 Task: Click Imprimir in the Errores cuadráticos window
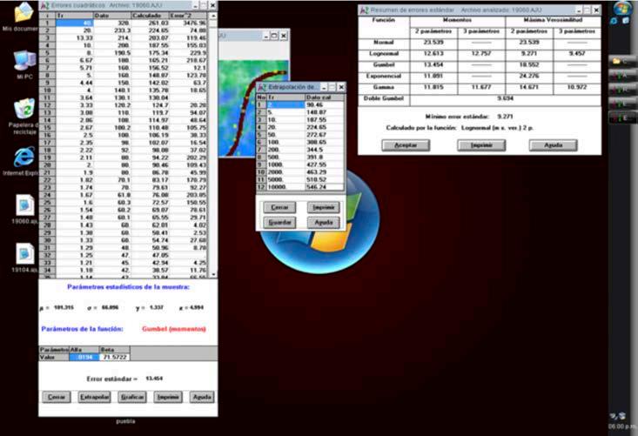[168, 397]
